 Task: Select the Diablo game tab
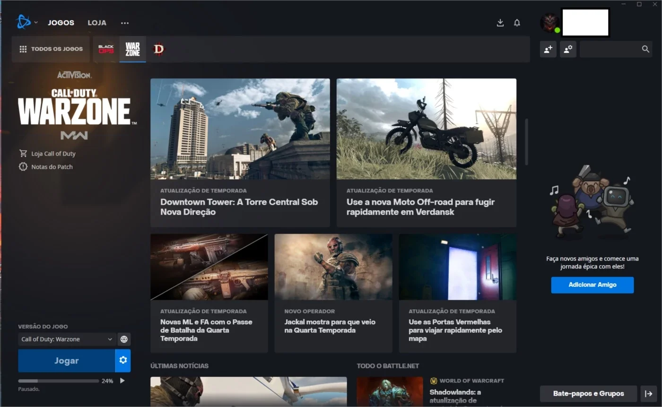159,49
